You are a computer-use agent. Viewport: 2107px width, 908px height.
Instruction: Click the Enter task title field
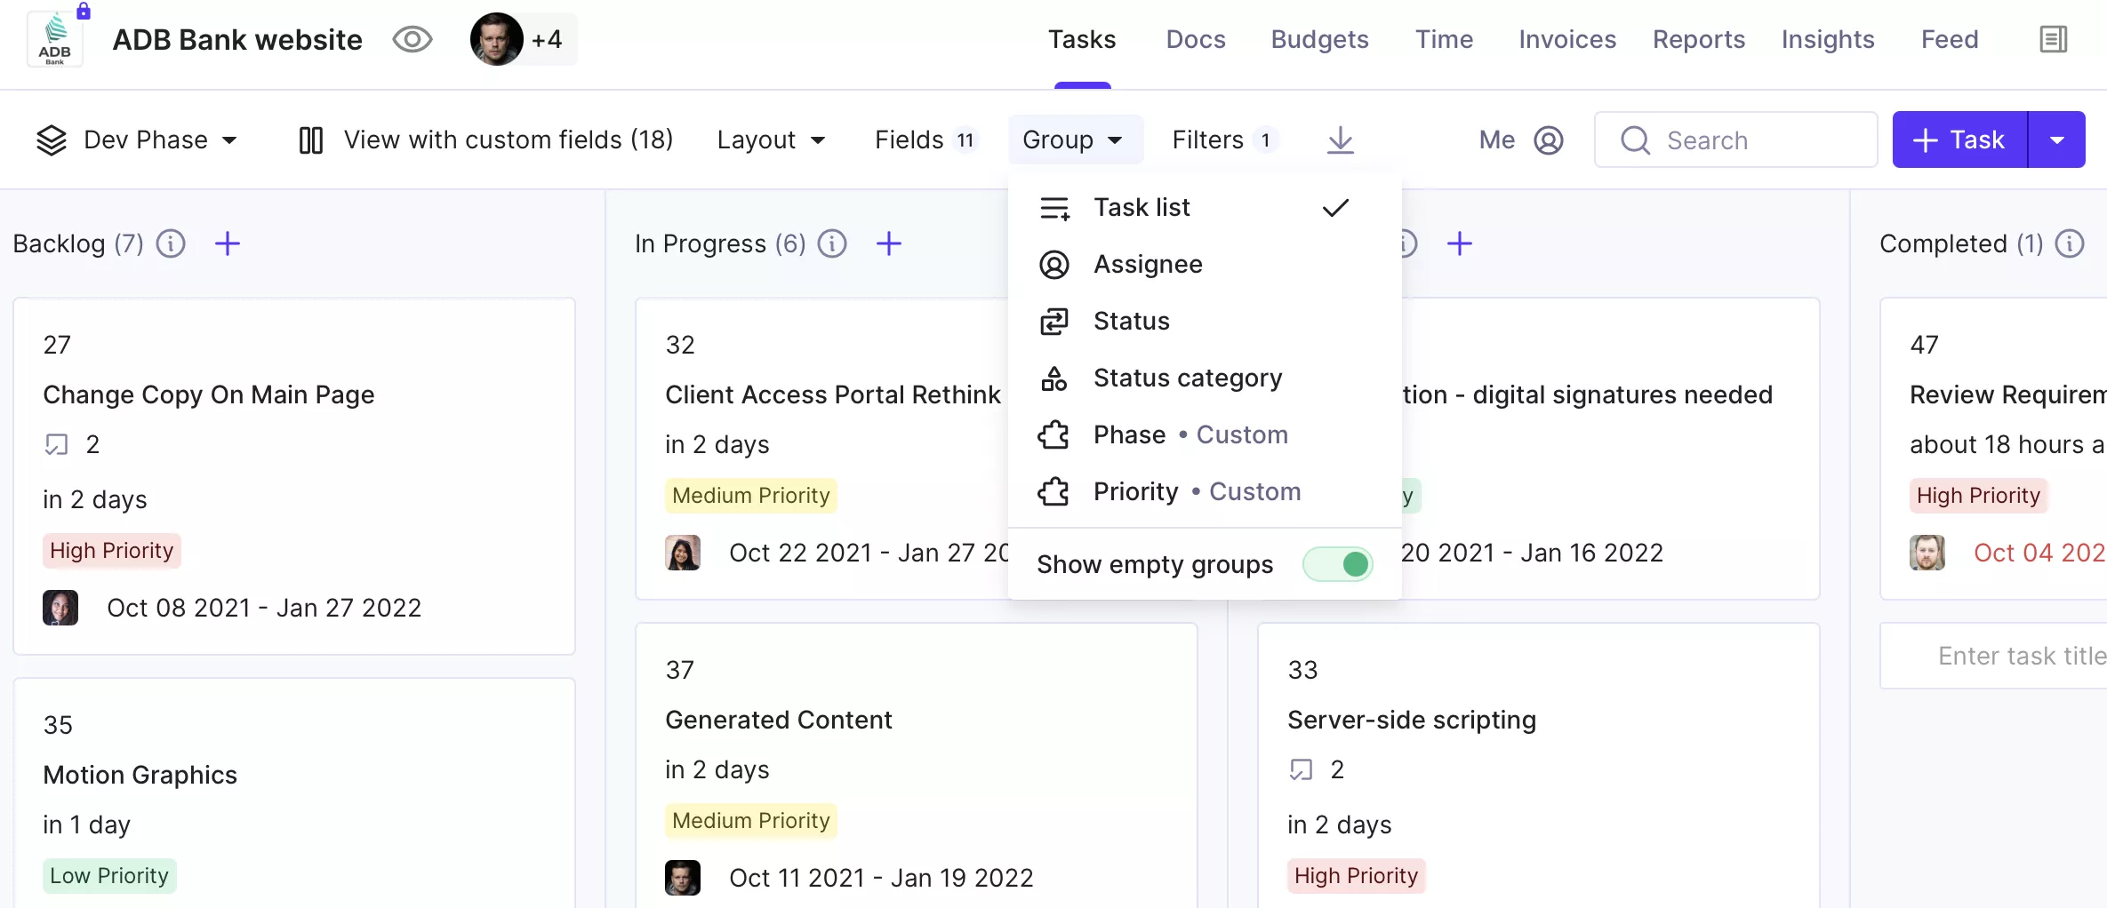pyautogui.click(x=1994, y=656)
